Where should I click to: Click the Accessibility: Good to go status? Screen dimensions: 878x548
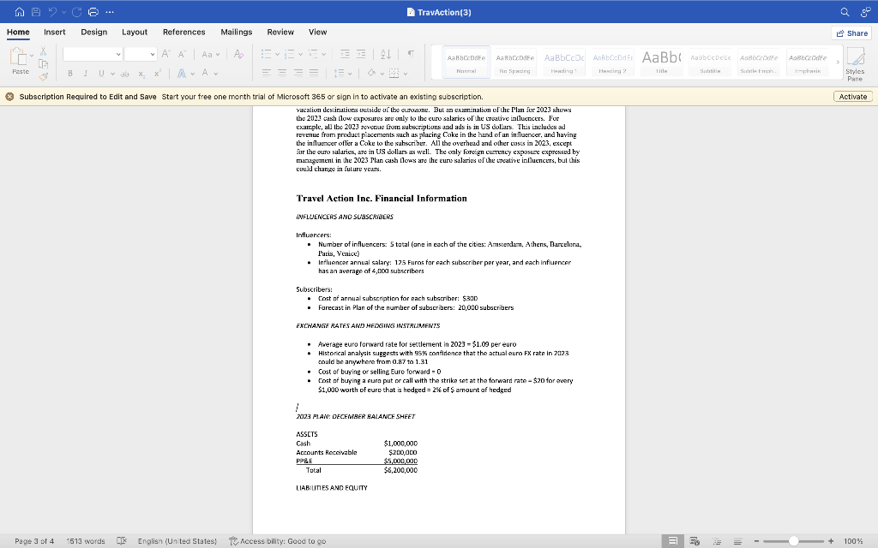(277, 541)
